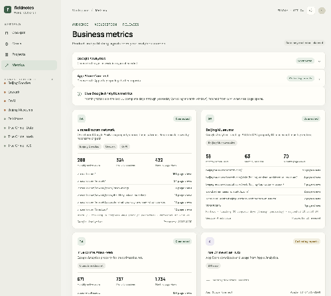Click the icon above Projects in sidebar

coord(7,44)
